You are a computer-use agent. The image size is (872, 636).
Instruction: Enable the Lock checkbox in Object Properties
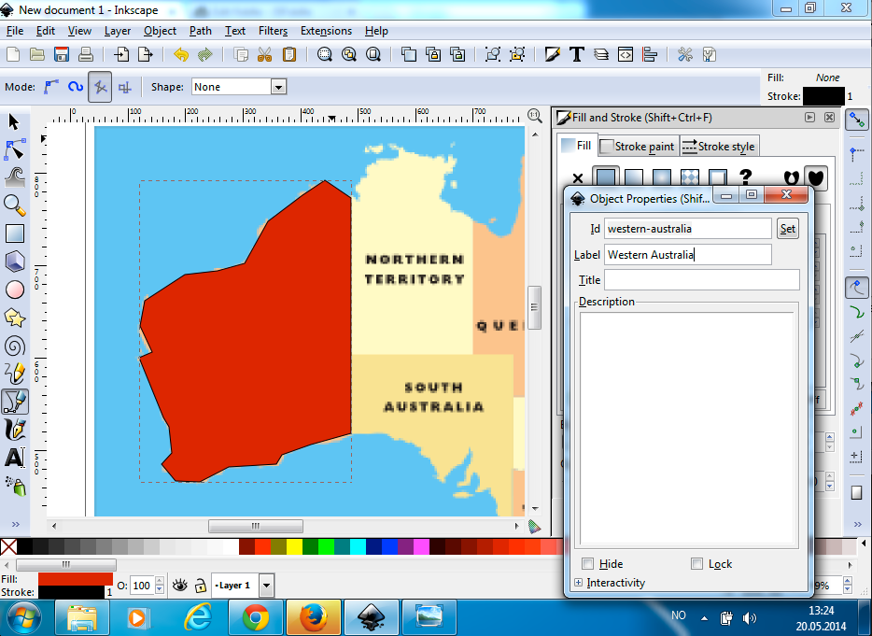(x=696, y=563)
